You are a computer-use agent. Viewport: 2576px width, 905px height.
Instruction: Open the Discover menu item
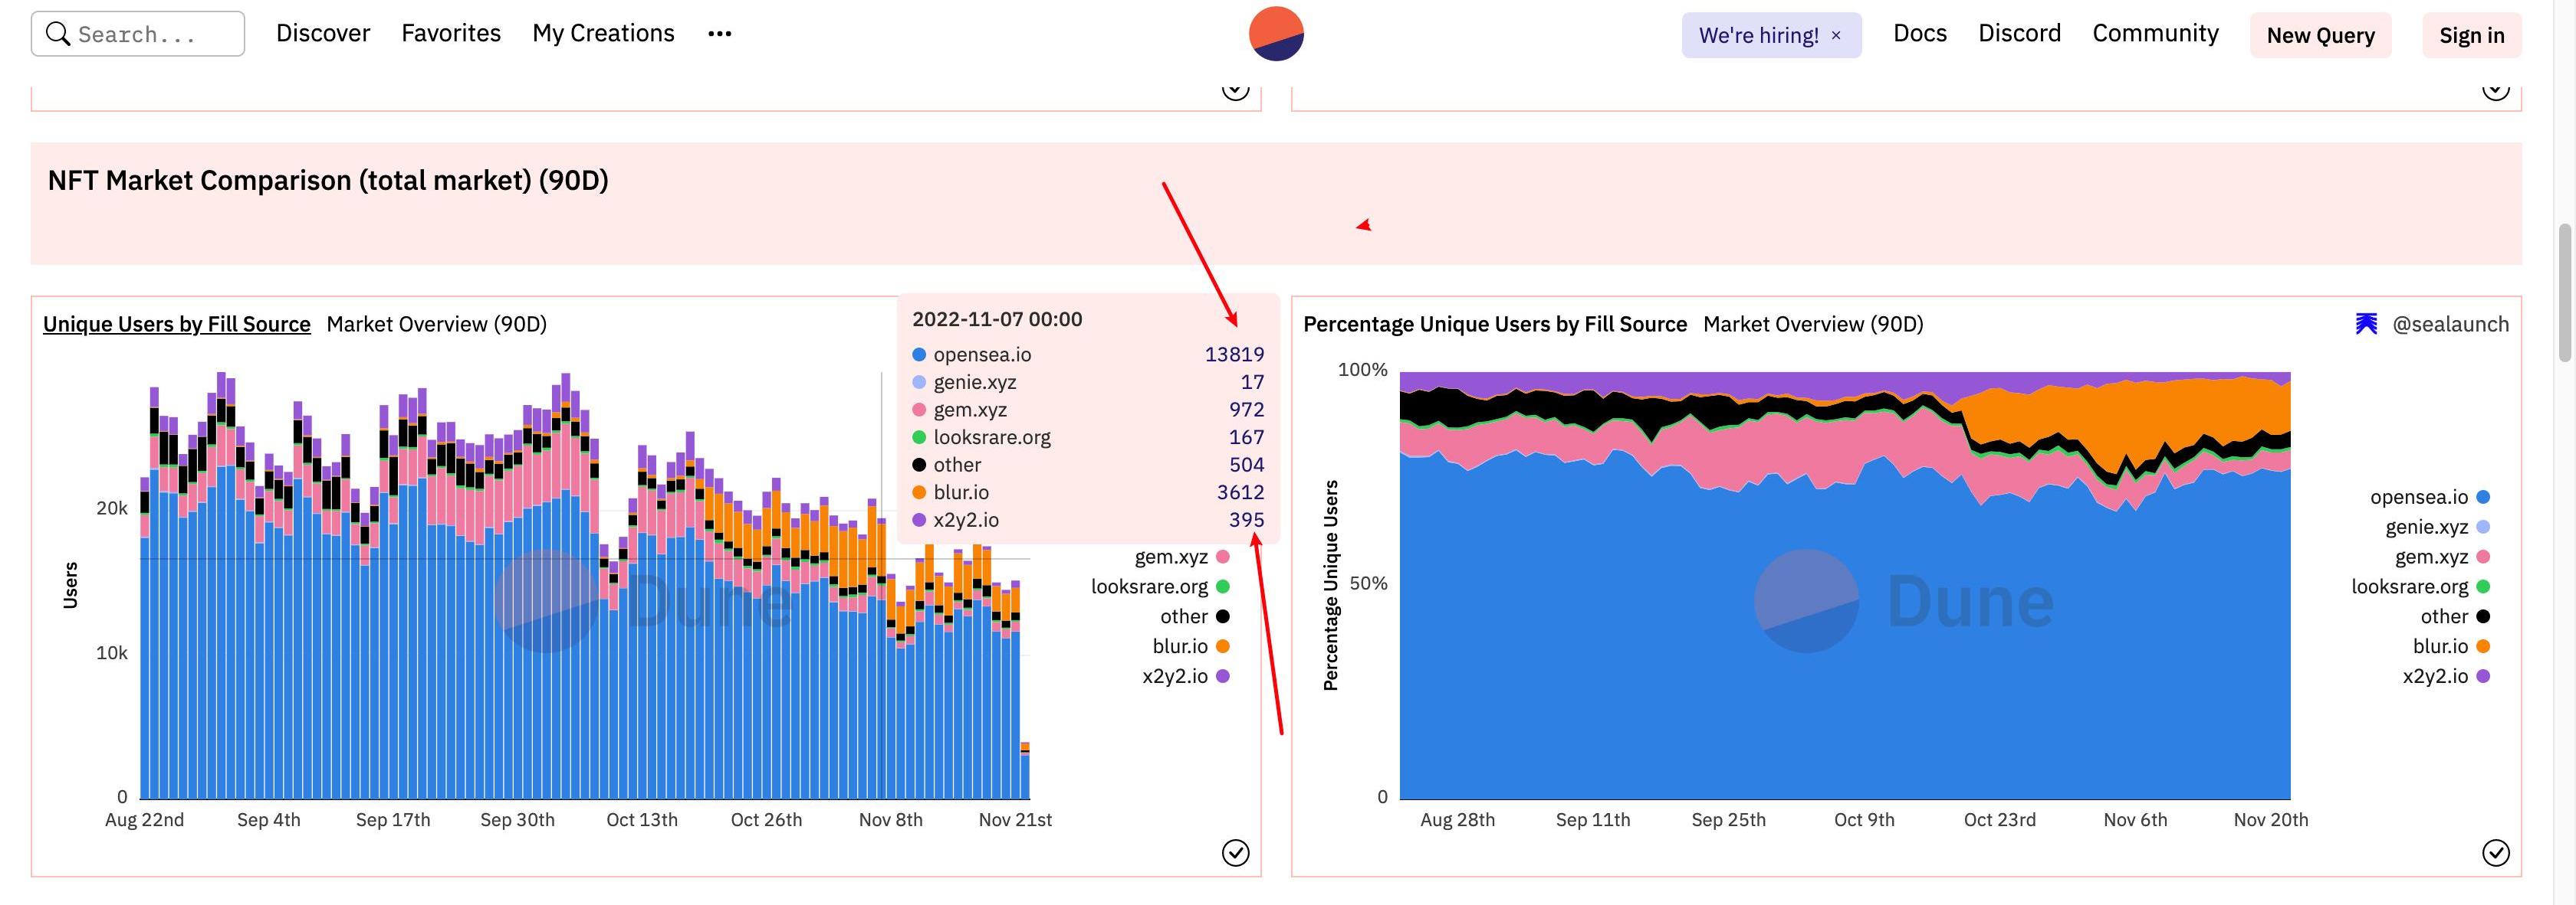(323, 34)
